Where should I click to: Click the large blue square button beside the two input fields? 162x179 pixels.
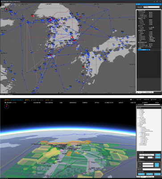click(157, 165)
